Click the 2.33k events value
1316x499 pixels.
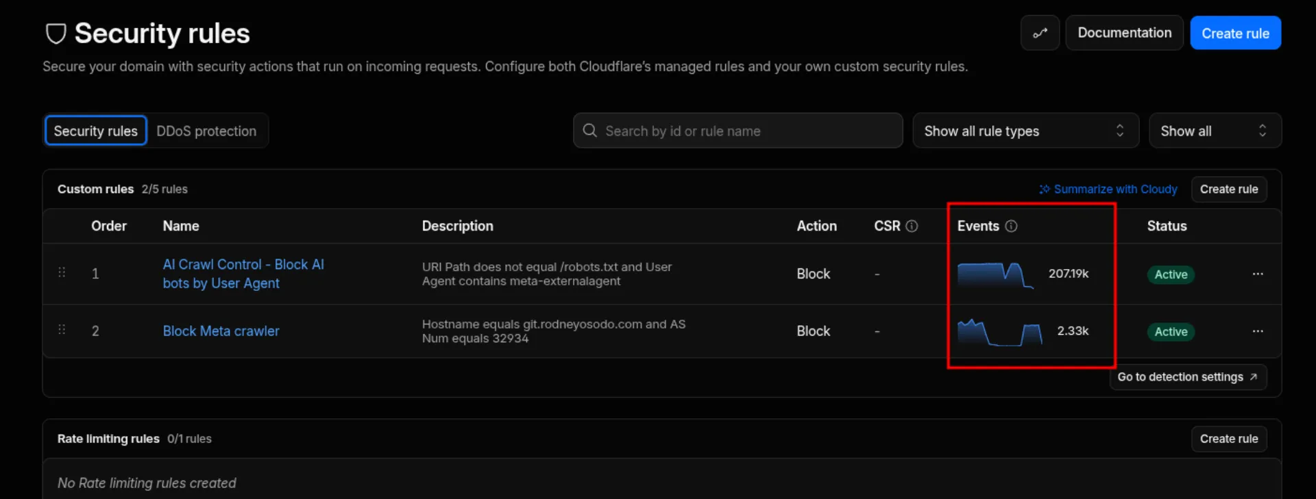click(1073, 331)
